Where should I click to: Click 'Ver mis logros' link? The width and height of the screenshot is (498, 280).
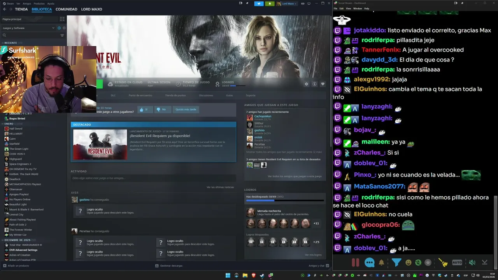(x=313, y=255)
